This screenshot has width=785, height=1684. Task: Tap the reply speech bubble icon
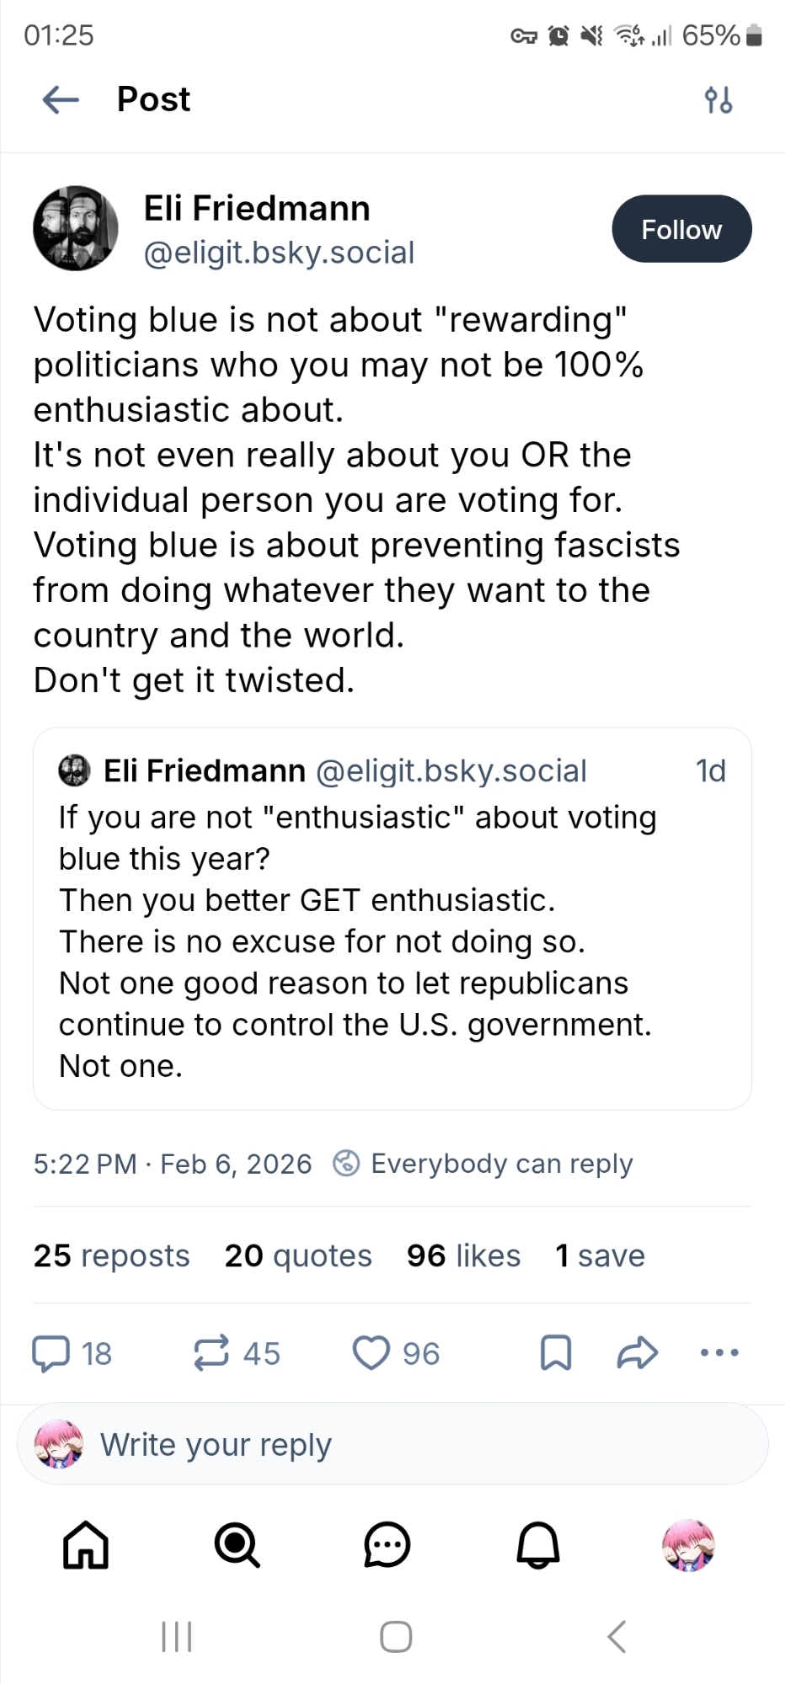pyautogui.click(x=51, y=1353)
